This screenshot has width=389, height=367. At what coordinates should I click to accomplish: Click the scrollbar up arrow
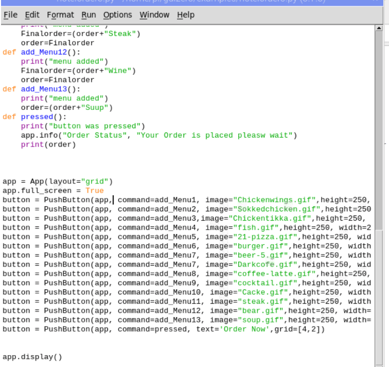(380, 28)
